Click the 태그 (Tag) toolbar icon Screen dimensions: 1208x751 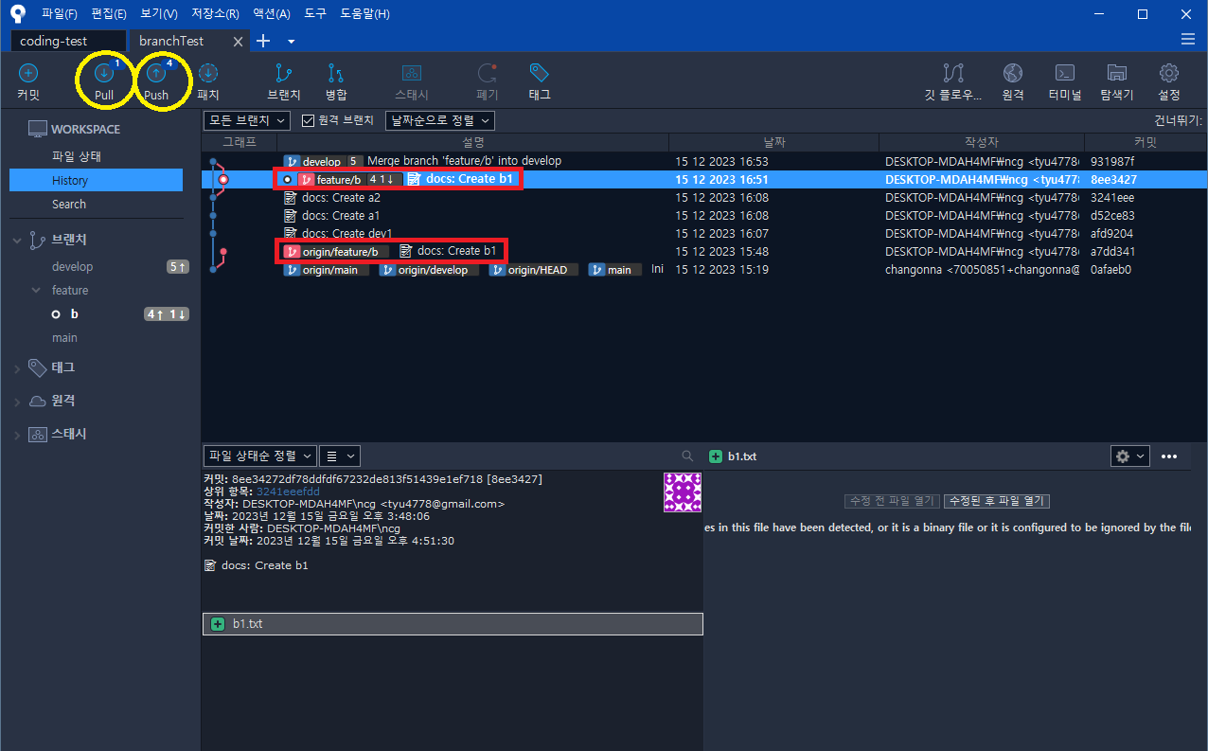pyautogui.click(x=541, y=80)
